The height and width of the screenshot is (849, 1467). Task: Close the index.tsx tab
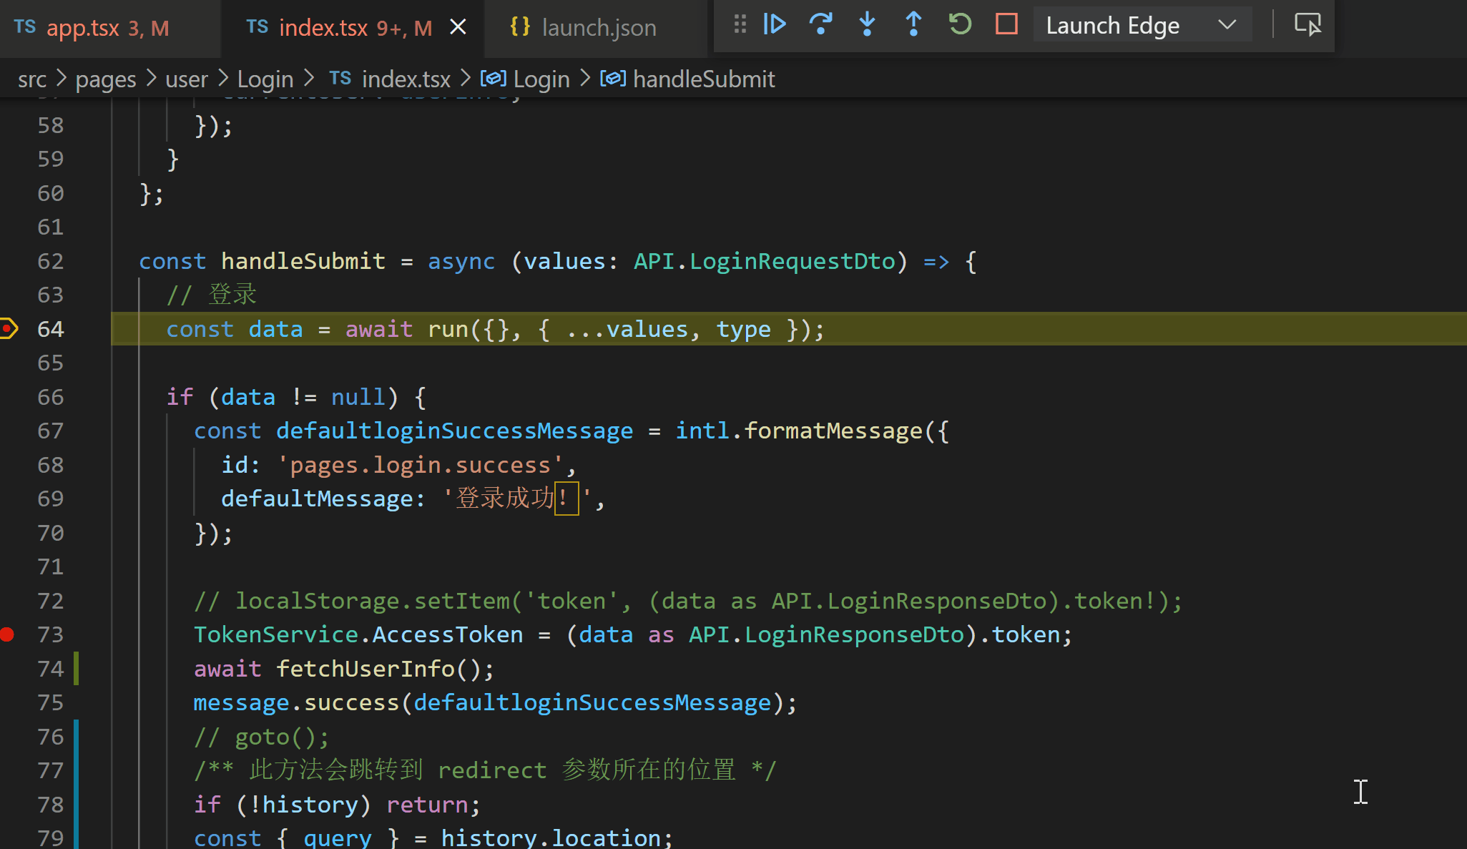[x=458, y=26]
